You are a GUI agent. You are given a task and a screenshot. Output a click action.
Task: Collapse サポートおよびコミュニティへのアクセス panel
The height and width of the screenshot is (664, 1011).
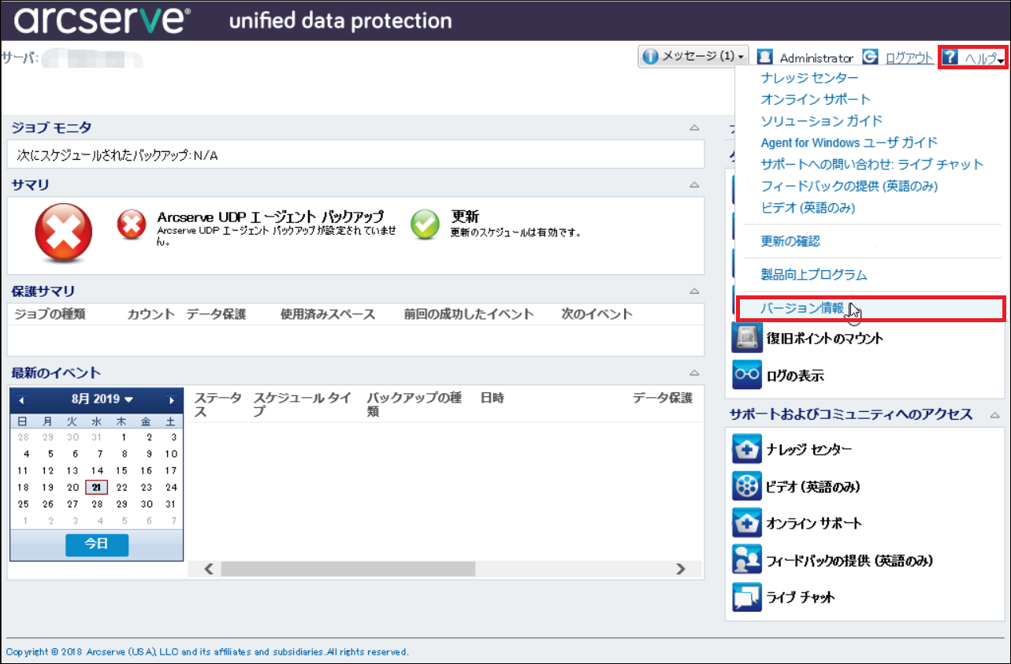tap(995, 414)
